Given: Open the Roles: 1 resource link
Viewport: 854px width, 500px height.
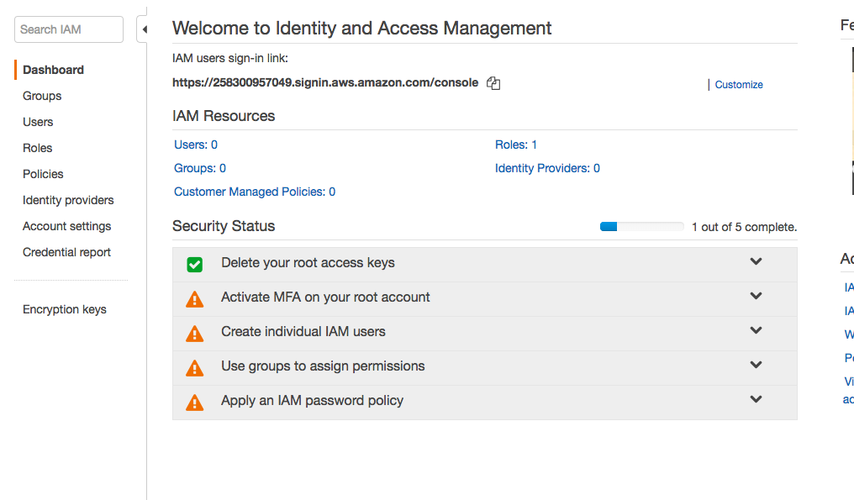Looking at the screenshot, I should coord(516,145).
